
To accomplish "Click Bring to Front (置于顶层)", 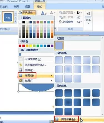I will point(67,13).
